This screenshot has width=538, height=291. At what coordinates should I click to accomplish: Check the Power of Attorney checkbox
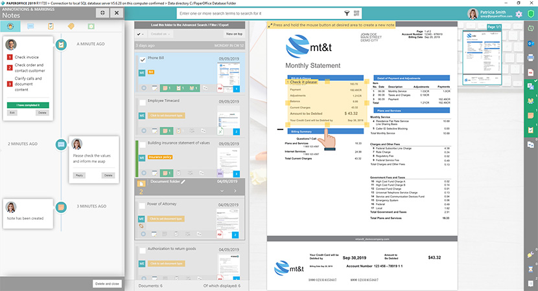click(x=142, y=206)
